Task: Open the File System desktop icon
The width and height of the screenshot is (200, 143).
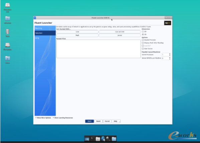Action: click(8, 46)
